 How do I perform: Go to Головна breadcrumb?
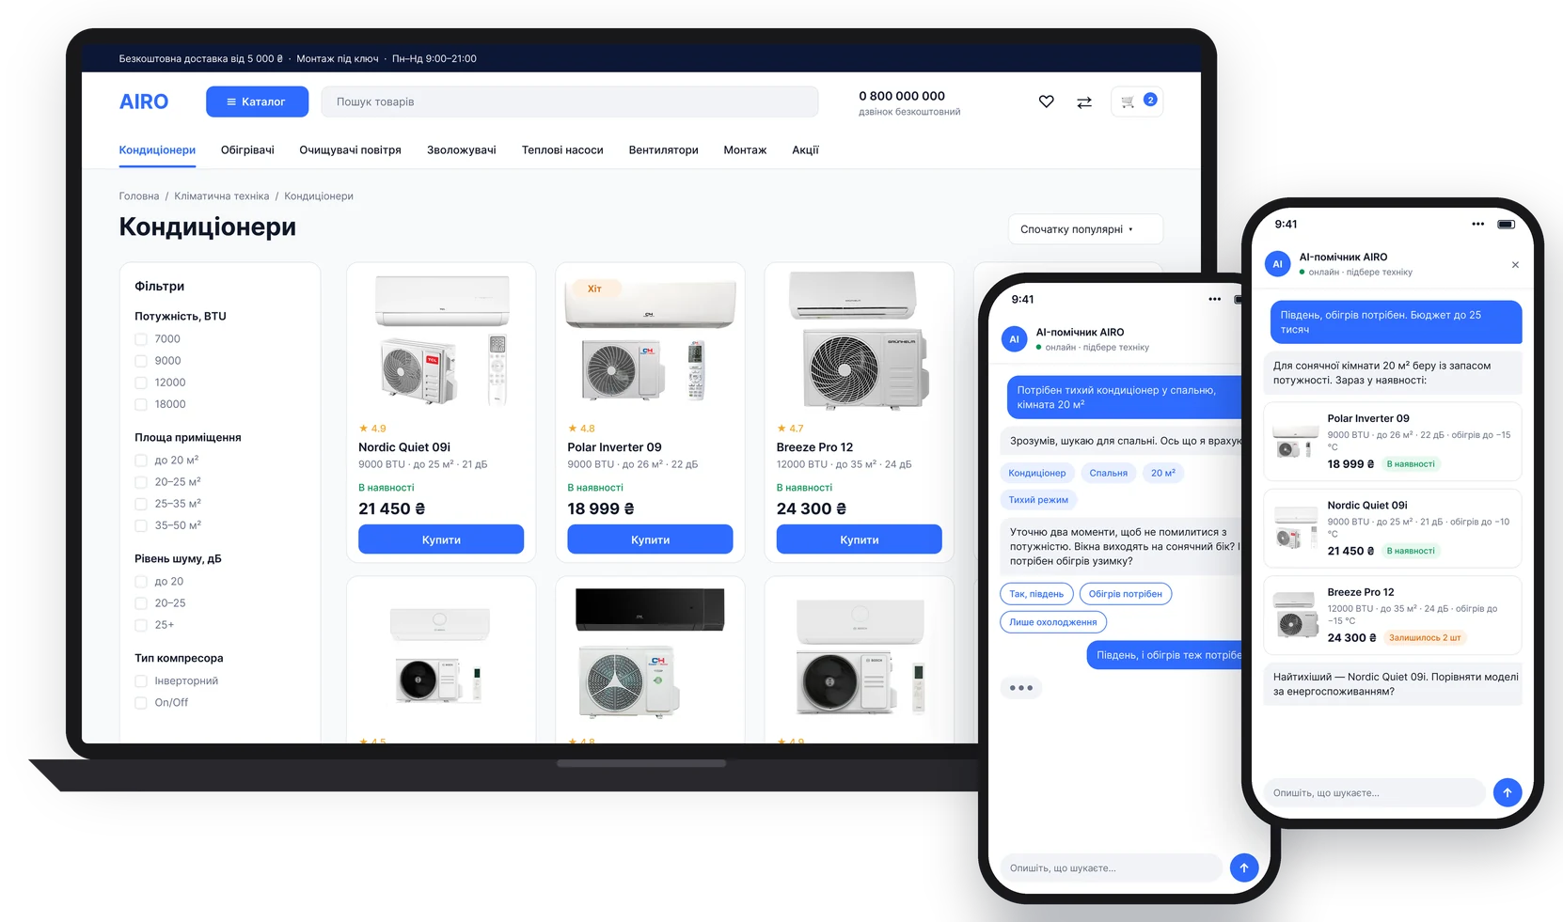[139, 196]
